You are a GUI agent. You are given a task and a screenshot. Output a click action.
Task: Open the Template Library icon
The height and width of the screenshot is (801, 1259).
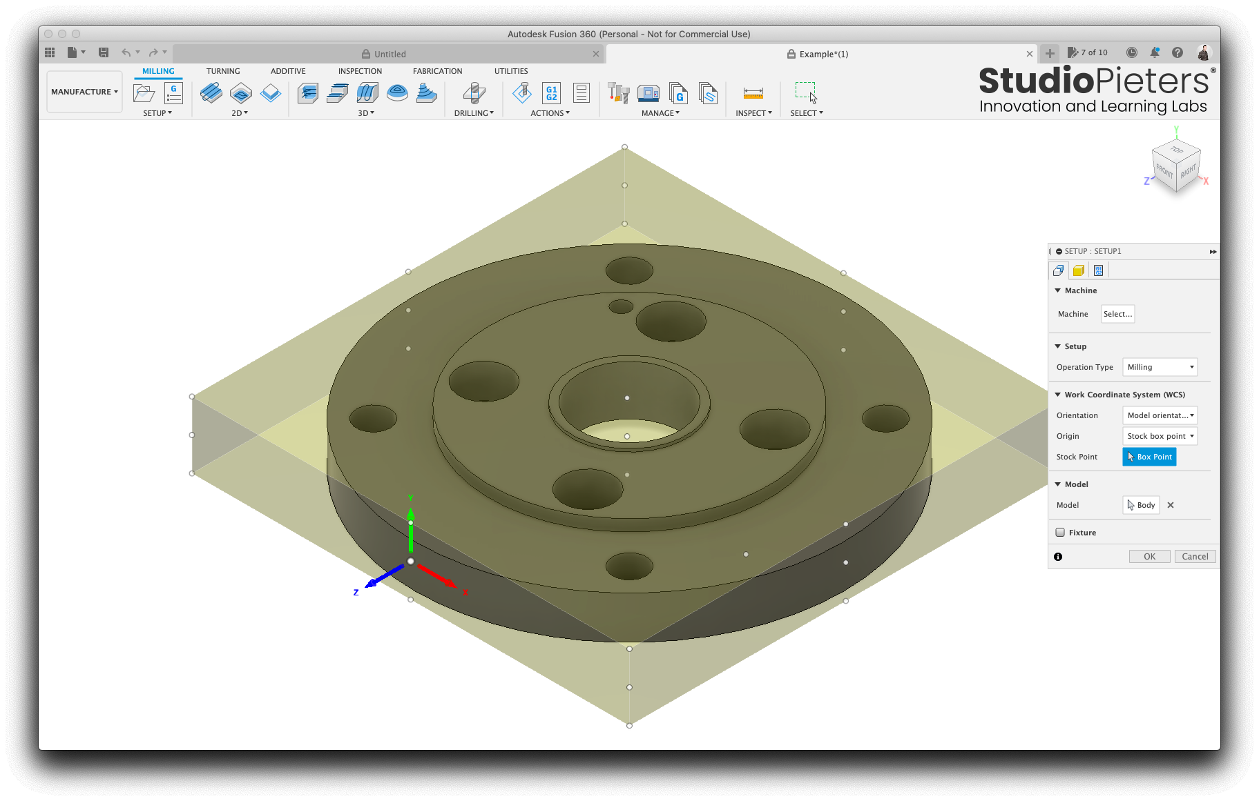click(x=708, y=93)
